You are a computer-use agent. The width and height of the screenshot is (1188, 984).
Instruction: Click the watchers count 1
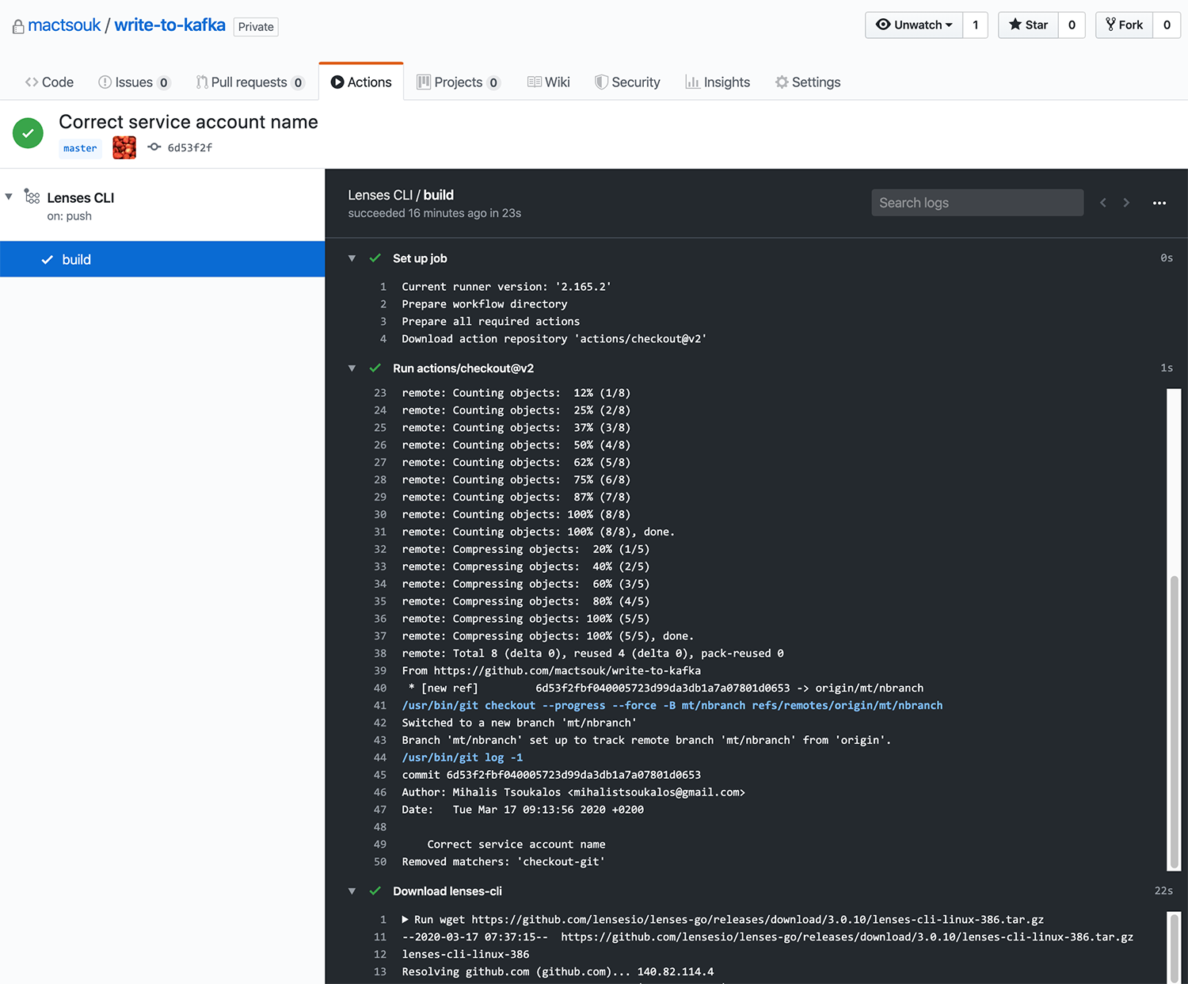[976, 25]
